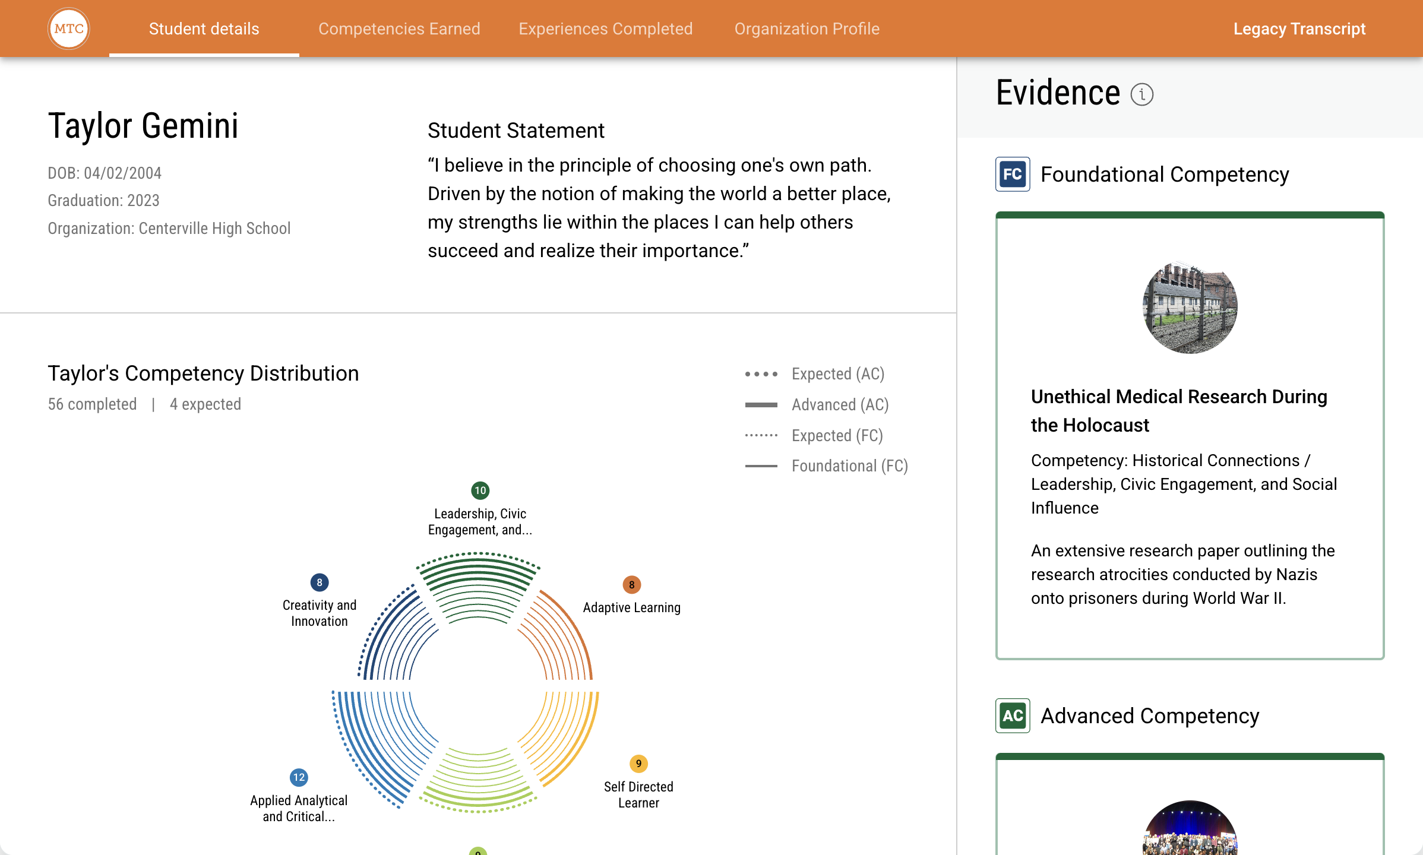Open the Advanced Competency evidence group photo

[x=1190, y=828]
